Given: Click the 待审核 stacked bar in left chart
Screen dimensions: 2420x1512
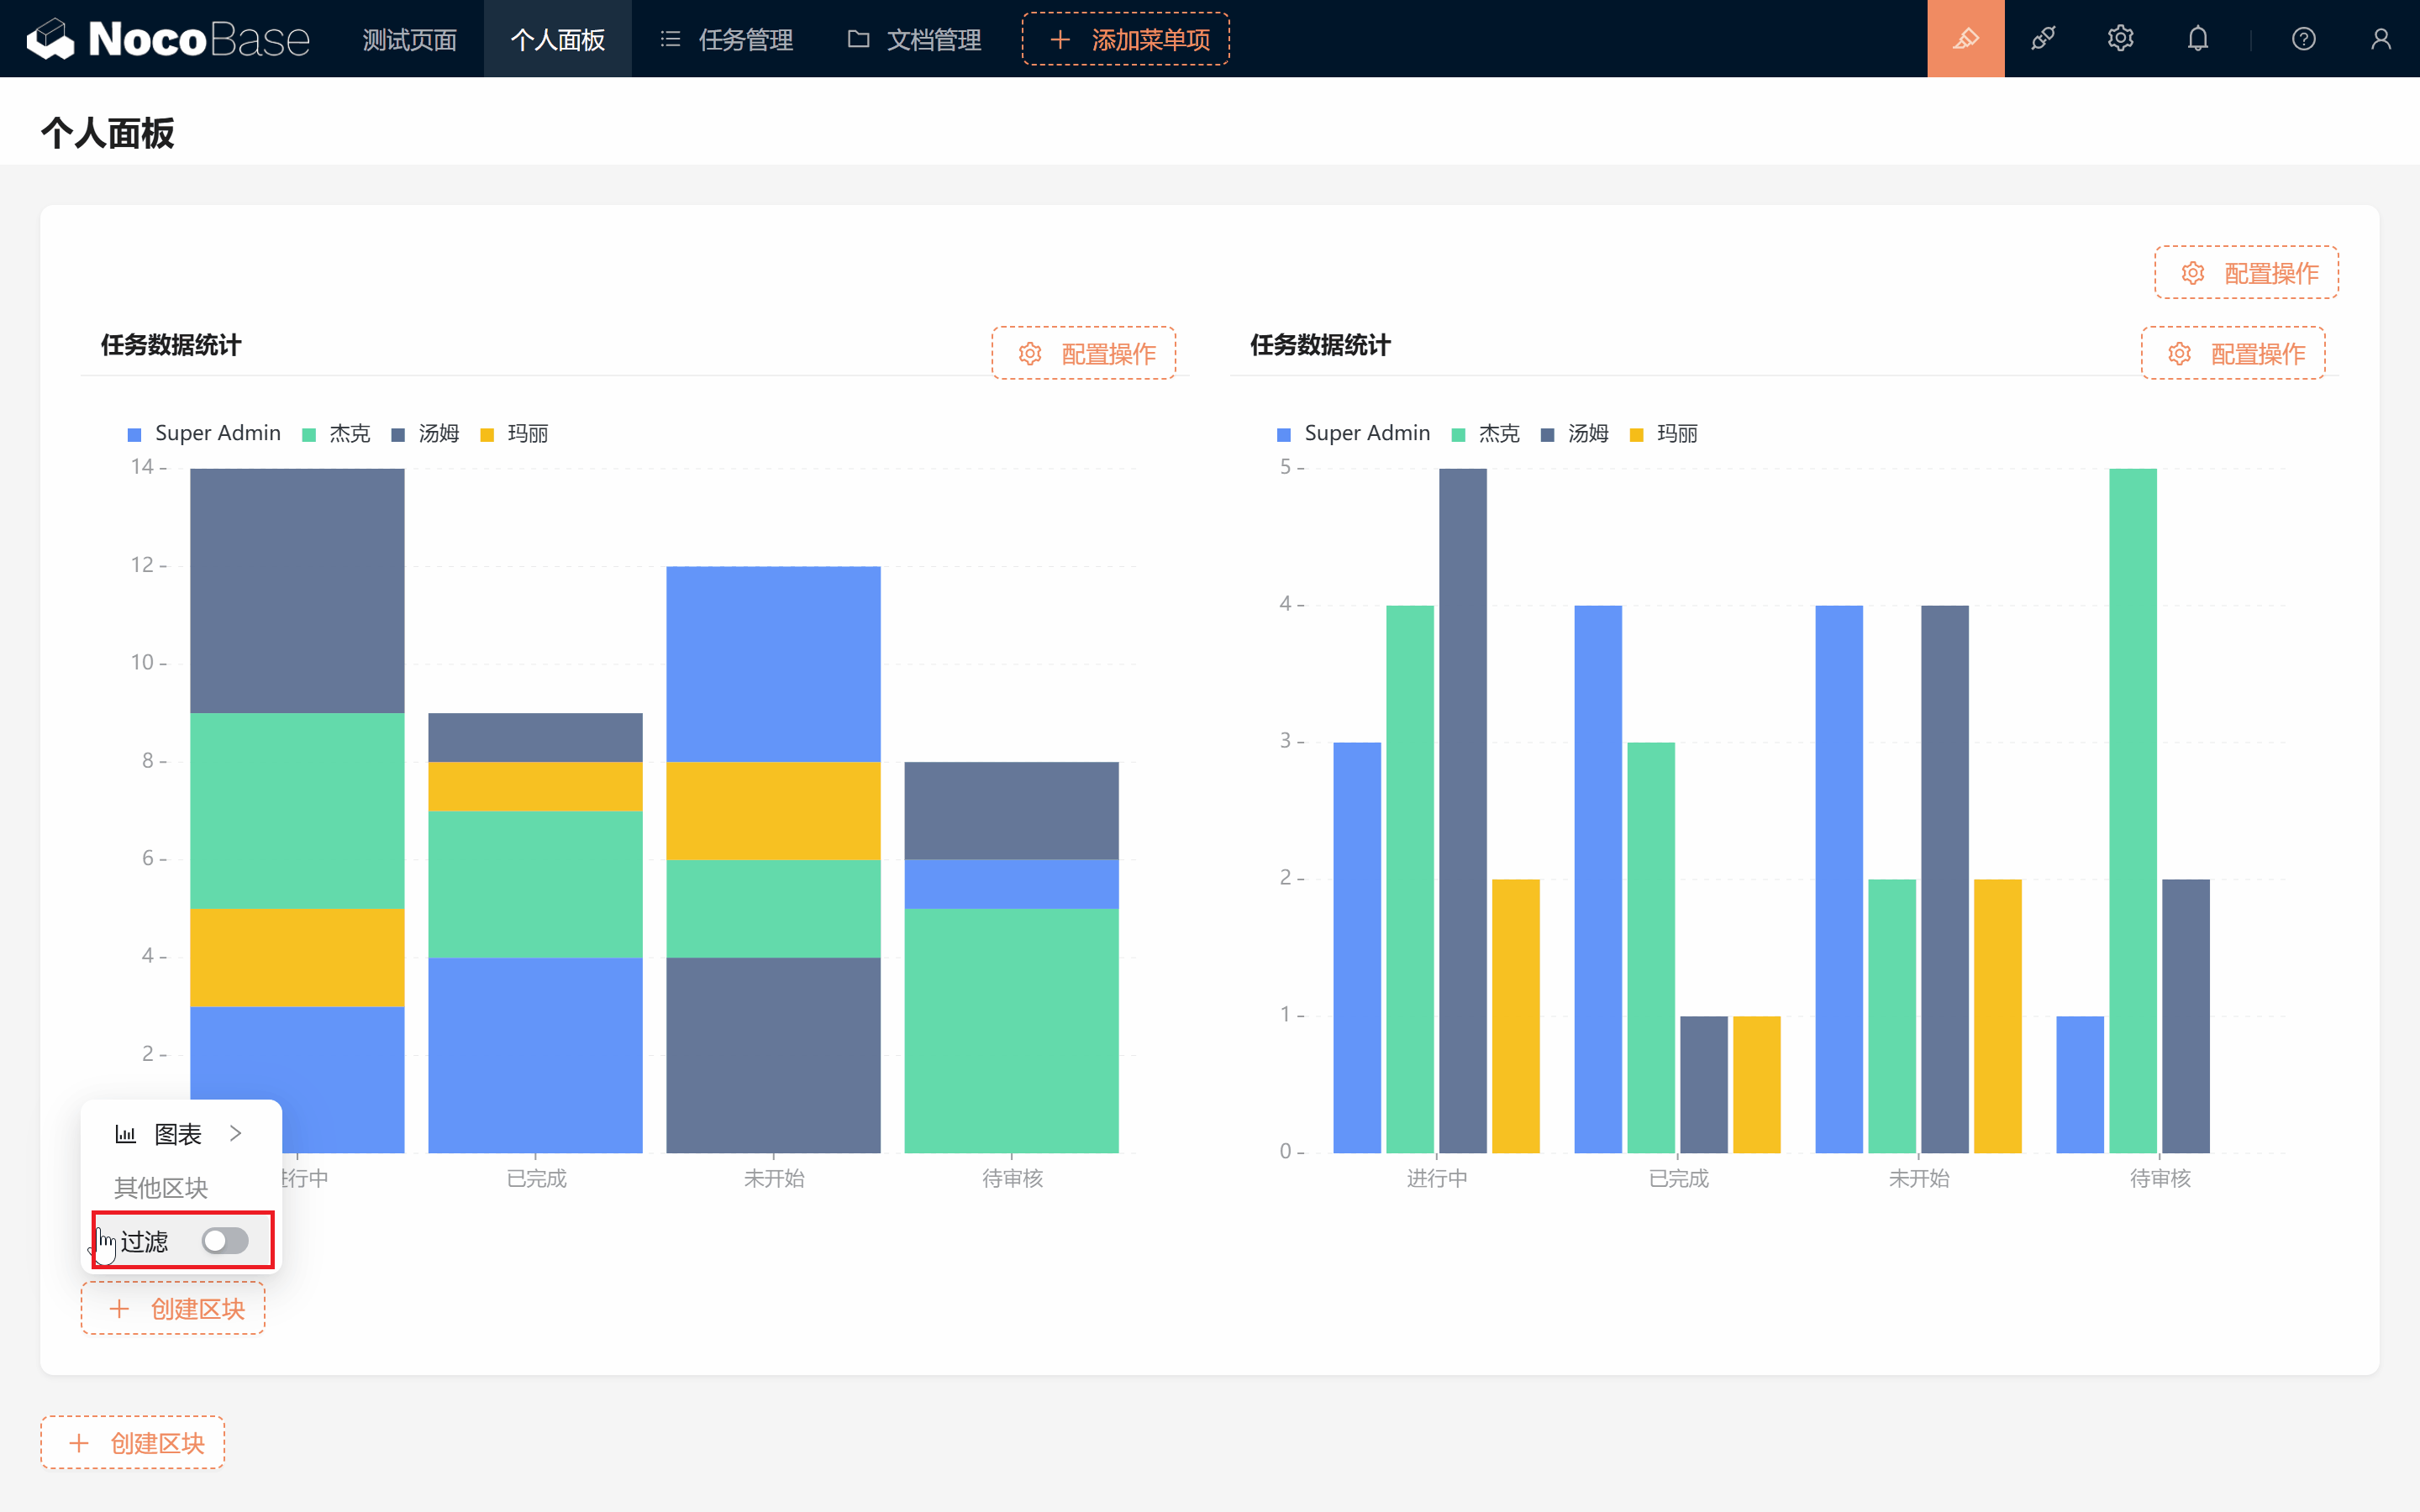Looking at the screenshot, I should tap(1011, 957).
